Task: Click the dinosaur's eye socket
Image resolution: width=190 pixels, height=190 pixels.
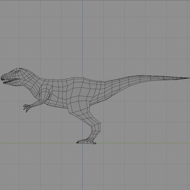Action: tap(18, 71)
